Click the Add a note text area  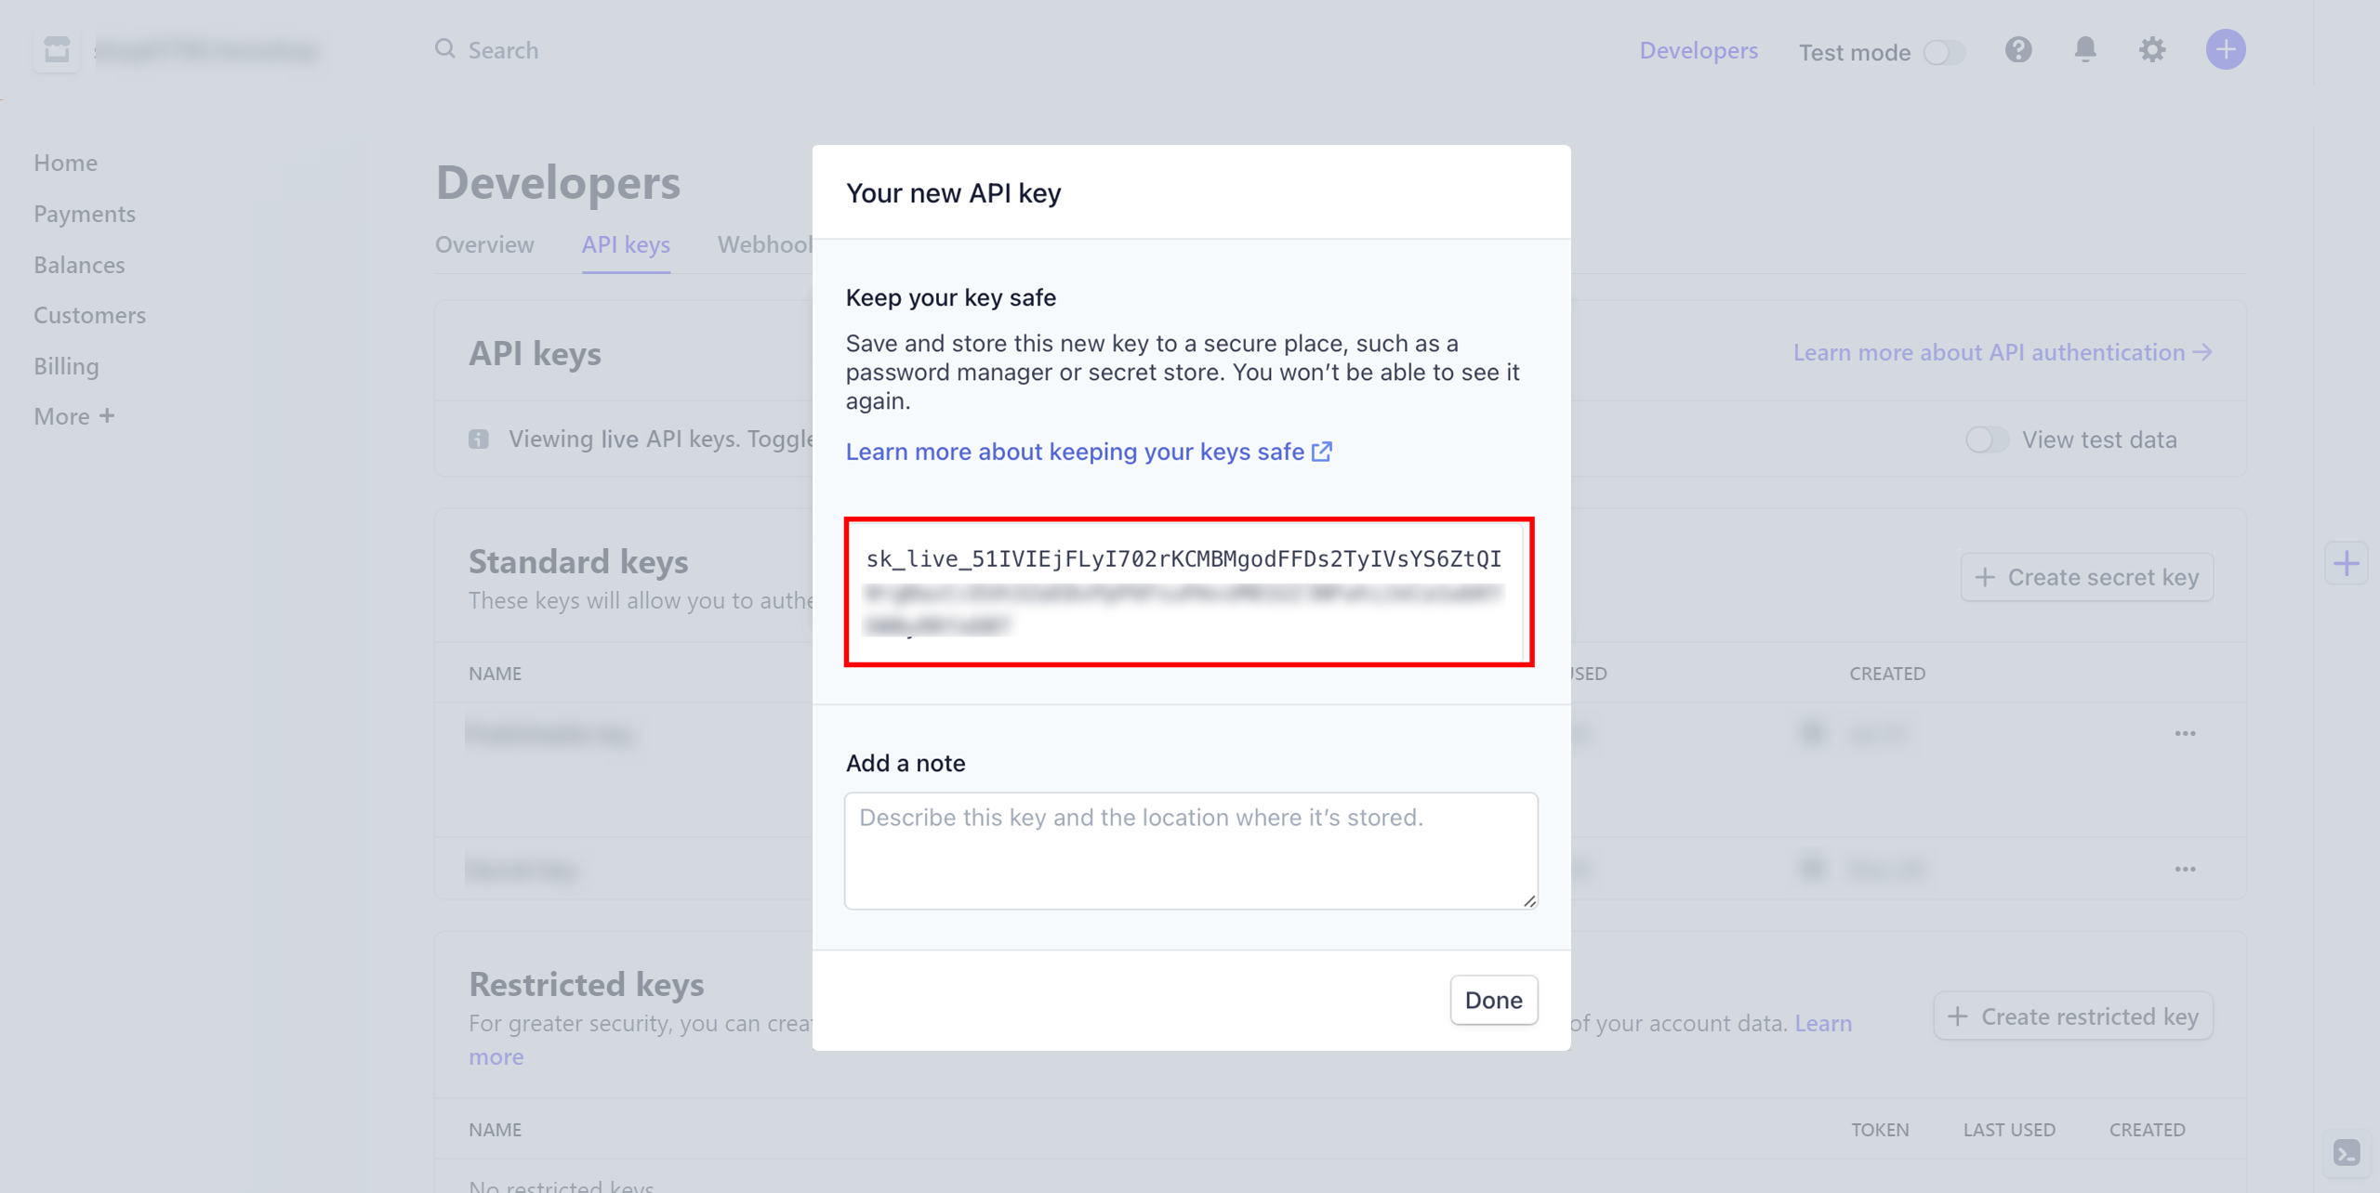(1191, 850)
